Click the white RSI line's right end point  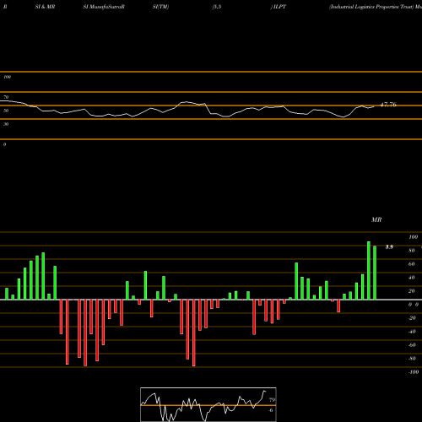tap(374, 106)
